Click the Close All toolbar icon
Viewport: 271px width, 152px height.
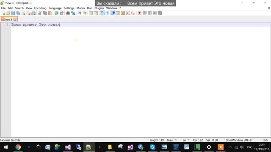(28, 13)
